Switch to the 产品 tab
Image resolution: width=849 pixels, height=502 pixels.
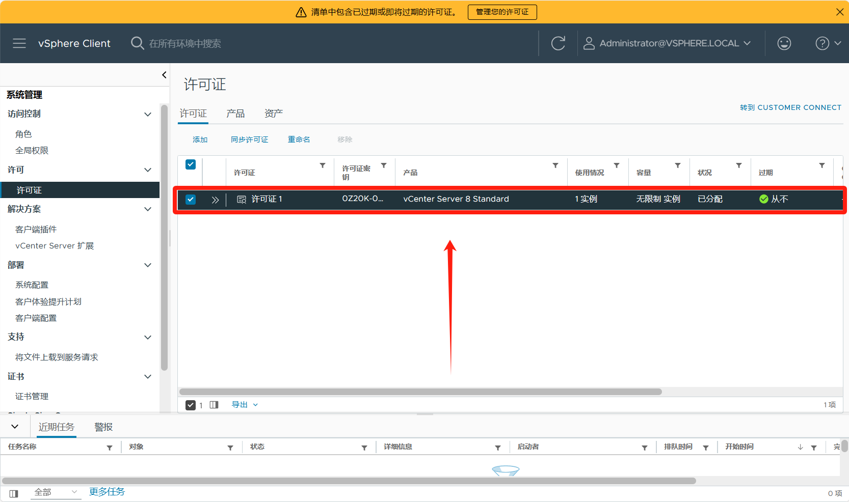(235, 114)
